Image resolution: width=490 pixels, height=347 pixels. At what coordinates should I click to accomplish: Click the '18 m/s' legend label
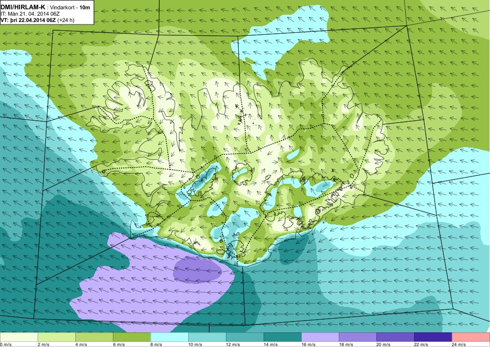(x=346, y=345)
